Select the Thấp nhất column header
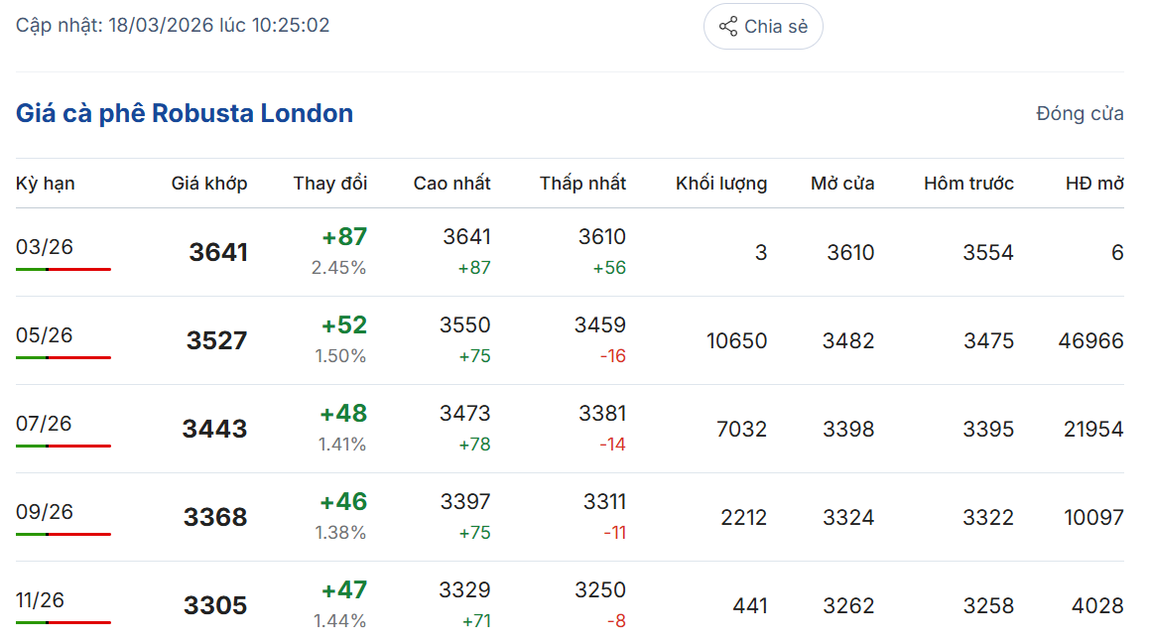Image resolution: width=1151 pixels, height=643 pixels. (x=583, y=183)
